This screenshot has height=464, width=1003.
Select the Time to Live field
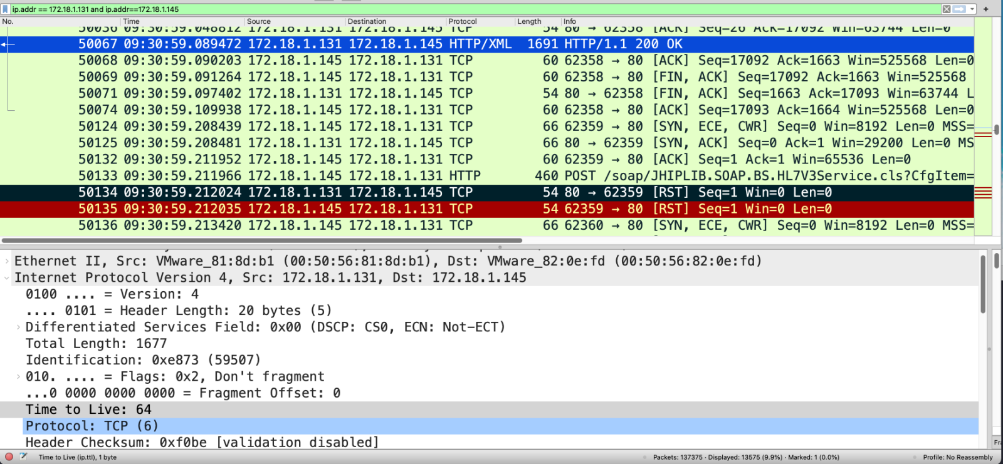[88, 410]
